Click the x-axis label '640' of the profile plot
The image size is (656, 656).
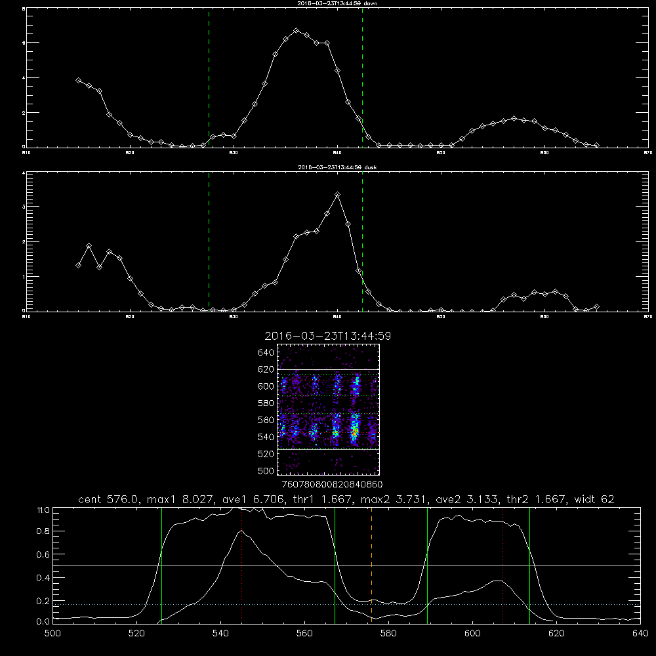point(640,634)
